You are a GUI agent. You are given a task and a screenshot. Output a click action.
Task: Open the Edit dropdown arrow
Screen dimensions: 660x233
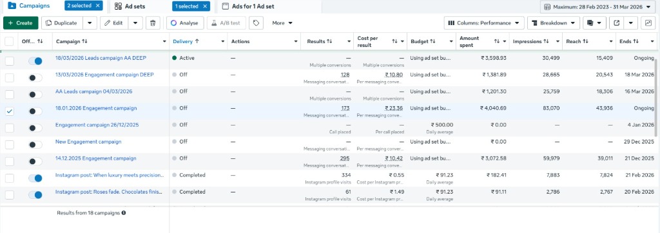(x=135, y=23)
